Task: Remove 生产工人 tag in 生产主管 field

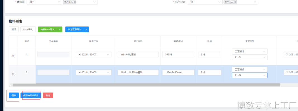Action: coord(235,2)
